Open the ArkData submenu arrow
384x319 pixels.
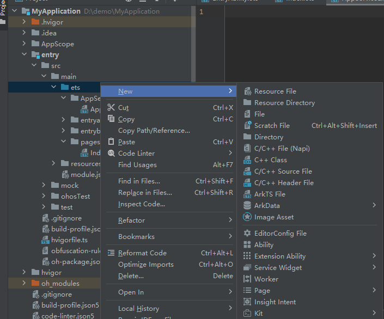(x=374, y=205)
